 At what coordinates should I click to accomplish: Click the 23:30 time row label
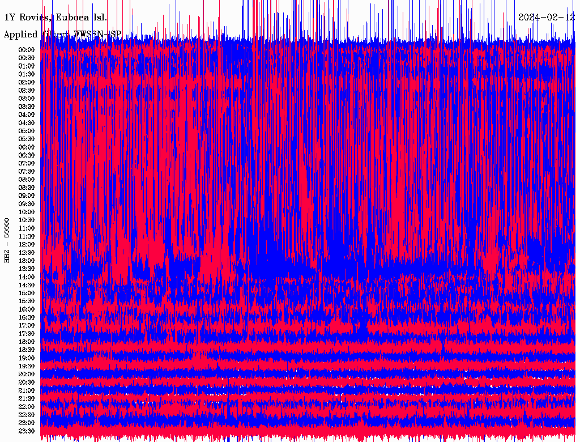pyautogui.click(x=27, y=431)
